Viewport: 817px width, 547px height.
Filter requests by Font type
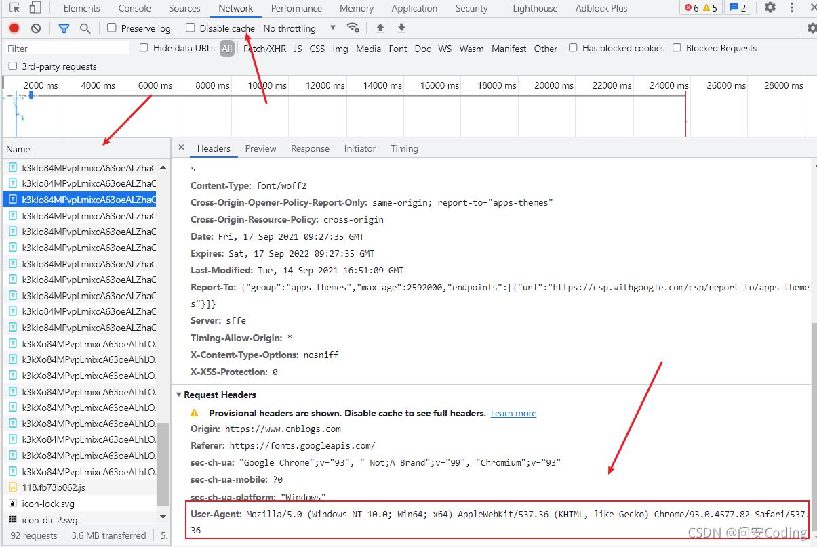point(398,48)
